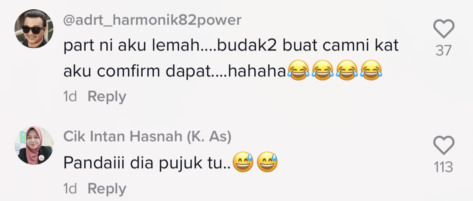Open @adrt_harmonik82power username link

[x=152, y=21]
